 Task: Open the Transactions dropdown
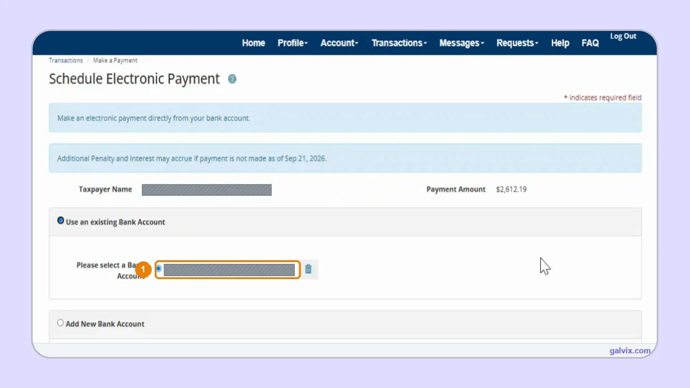(x=399, y=43)
